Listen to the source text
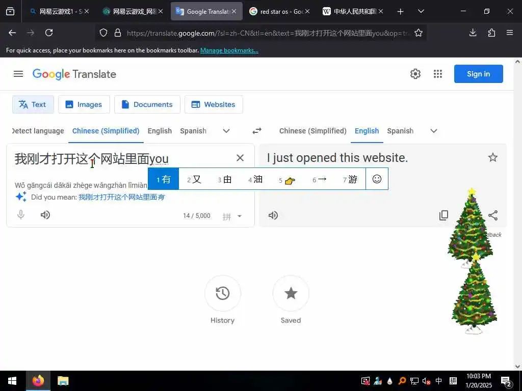This screenshot has width=522, height=391. coord(45,215)
